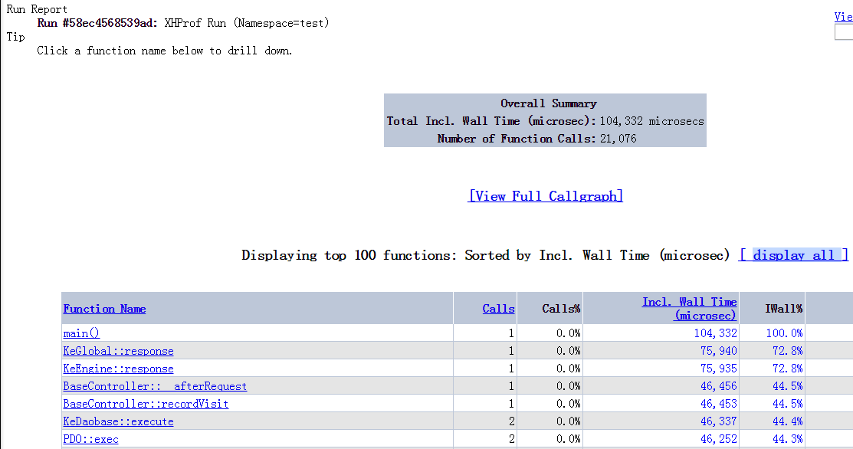Viewport: 853px width, 449px height.
Task: Select Calls count 2 in KeDaobase::execute row
Action: click(x=511, y=422)
